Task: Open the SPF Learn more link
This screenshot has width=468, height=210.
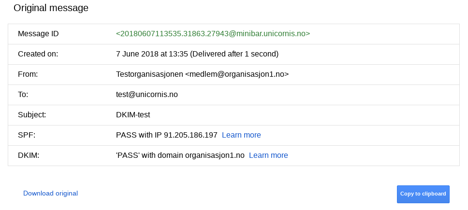Action: 241,135
